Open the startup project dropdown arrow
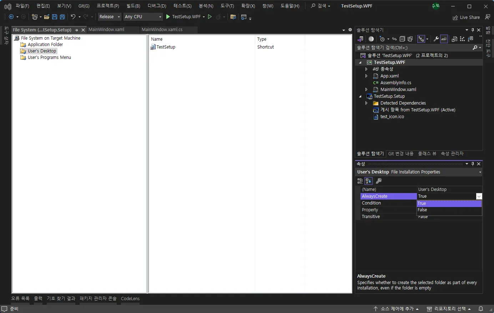 204,17
